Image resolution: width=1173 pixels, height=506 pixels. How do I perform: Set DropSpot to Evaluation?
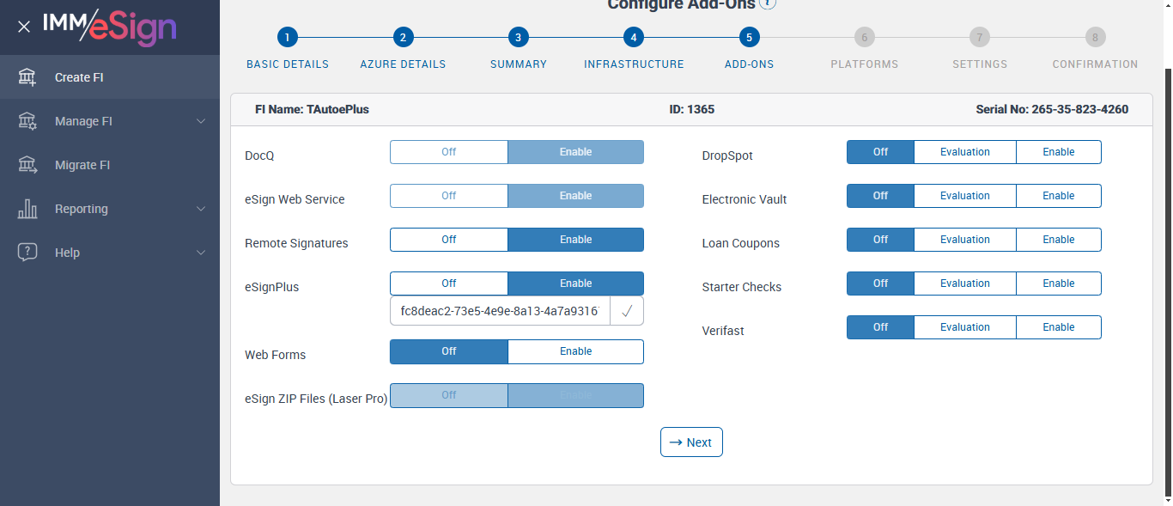click(965, 152)
